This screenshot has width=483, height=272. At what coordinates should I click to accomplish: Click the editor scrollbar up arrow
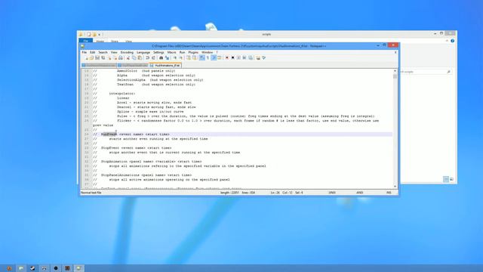pyautogui.click(x=395, y=71)
